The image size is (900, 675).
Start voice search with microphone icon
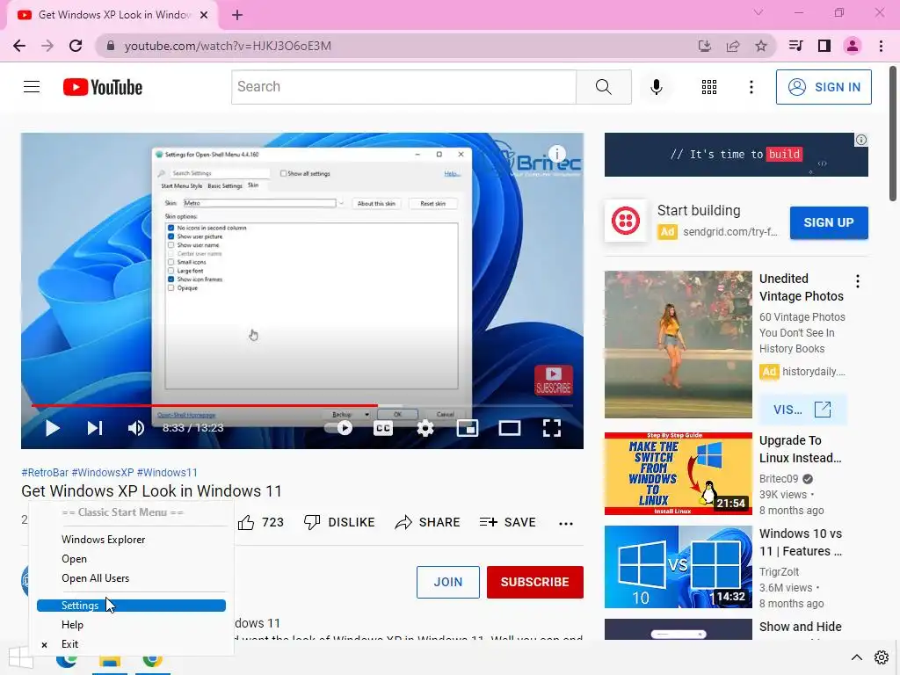coord(656,87)
